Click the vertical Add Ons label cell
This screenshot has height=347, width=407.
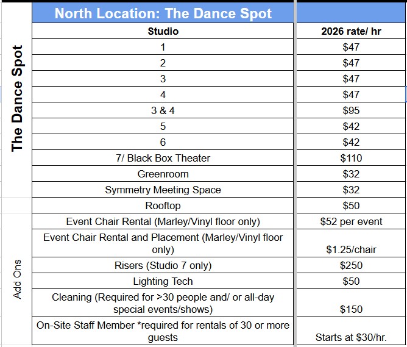point(17,279)
